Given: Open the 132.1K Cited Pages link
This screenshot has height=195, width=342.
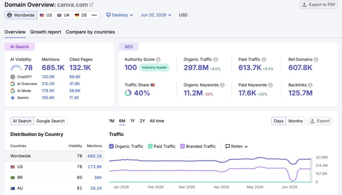Looking at the screenshot, I should 80,68.
